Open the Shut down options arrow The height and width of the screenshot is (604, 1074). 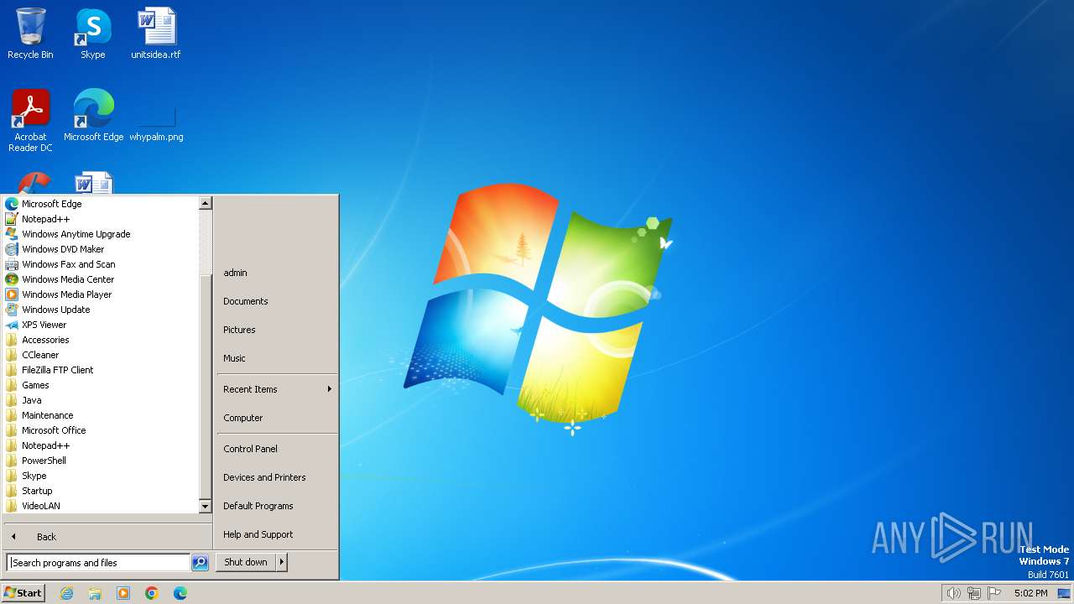click(282, 563)
